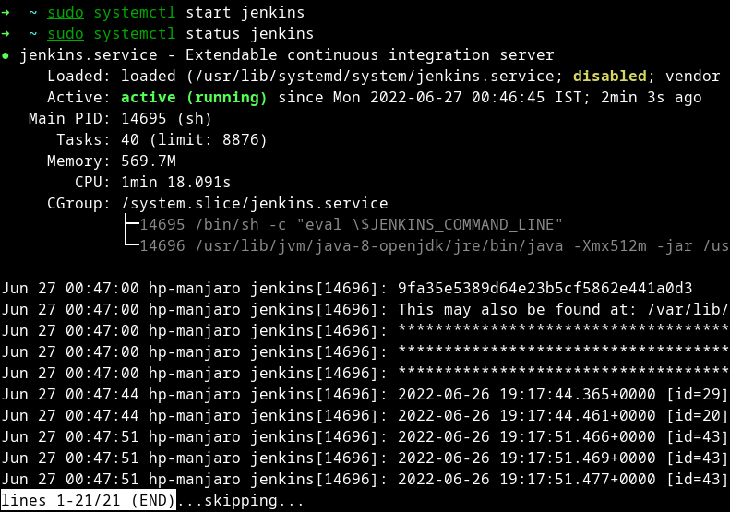The height and width of the screenshot is (512, 730).
Task: Click log entry with '[id=29]'
Action: (365, 395)
